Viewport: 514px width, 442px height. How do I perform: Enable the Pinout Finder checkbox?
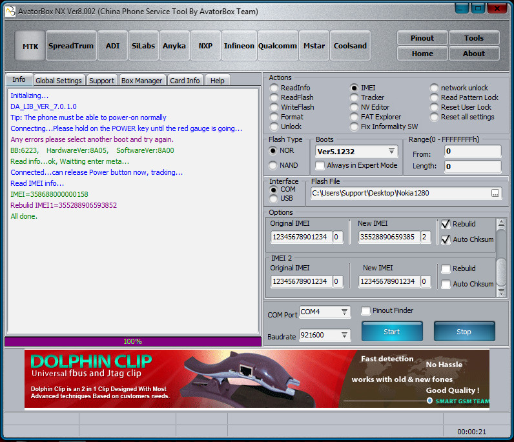[x=365, y=310]
